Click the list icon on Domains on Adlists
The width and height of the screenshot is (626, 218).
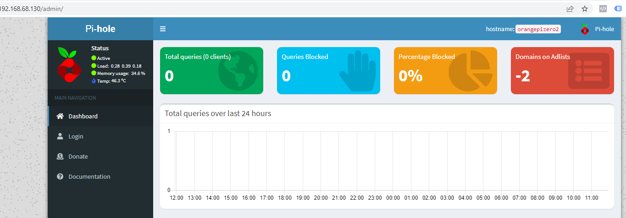(589, 71)
